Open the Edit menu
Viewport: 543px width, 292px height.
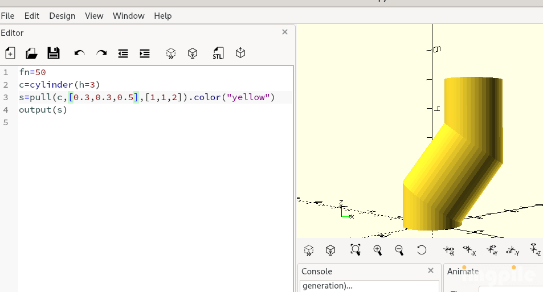click(x=32, y=16)
